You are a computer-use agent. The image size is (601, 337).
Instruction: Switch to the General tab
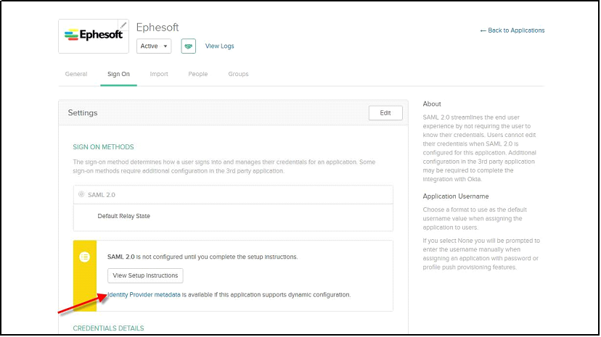(x=76, y=74)
